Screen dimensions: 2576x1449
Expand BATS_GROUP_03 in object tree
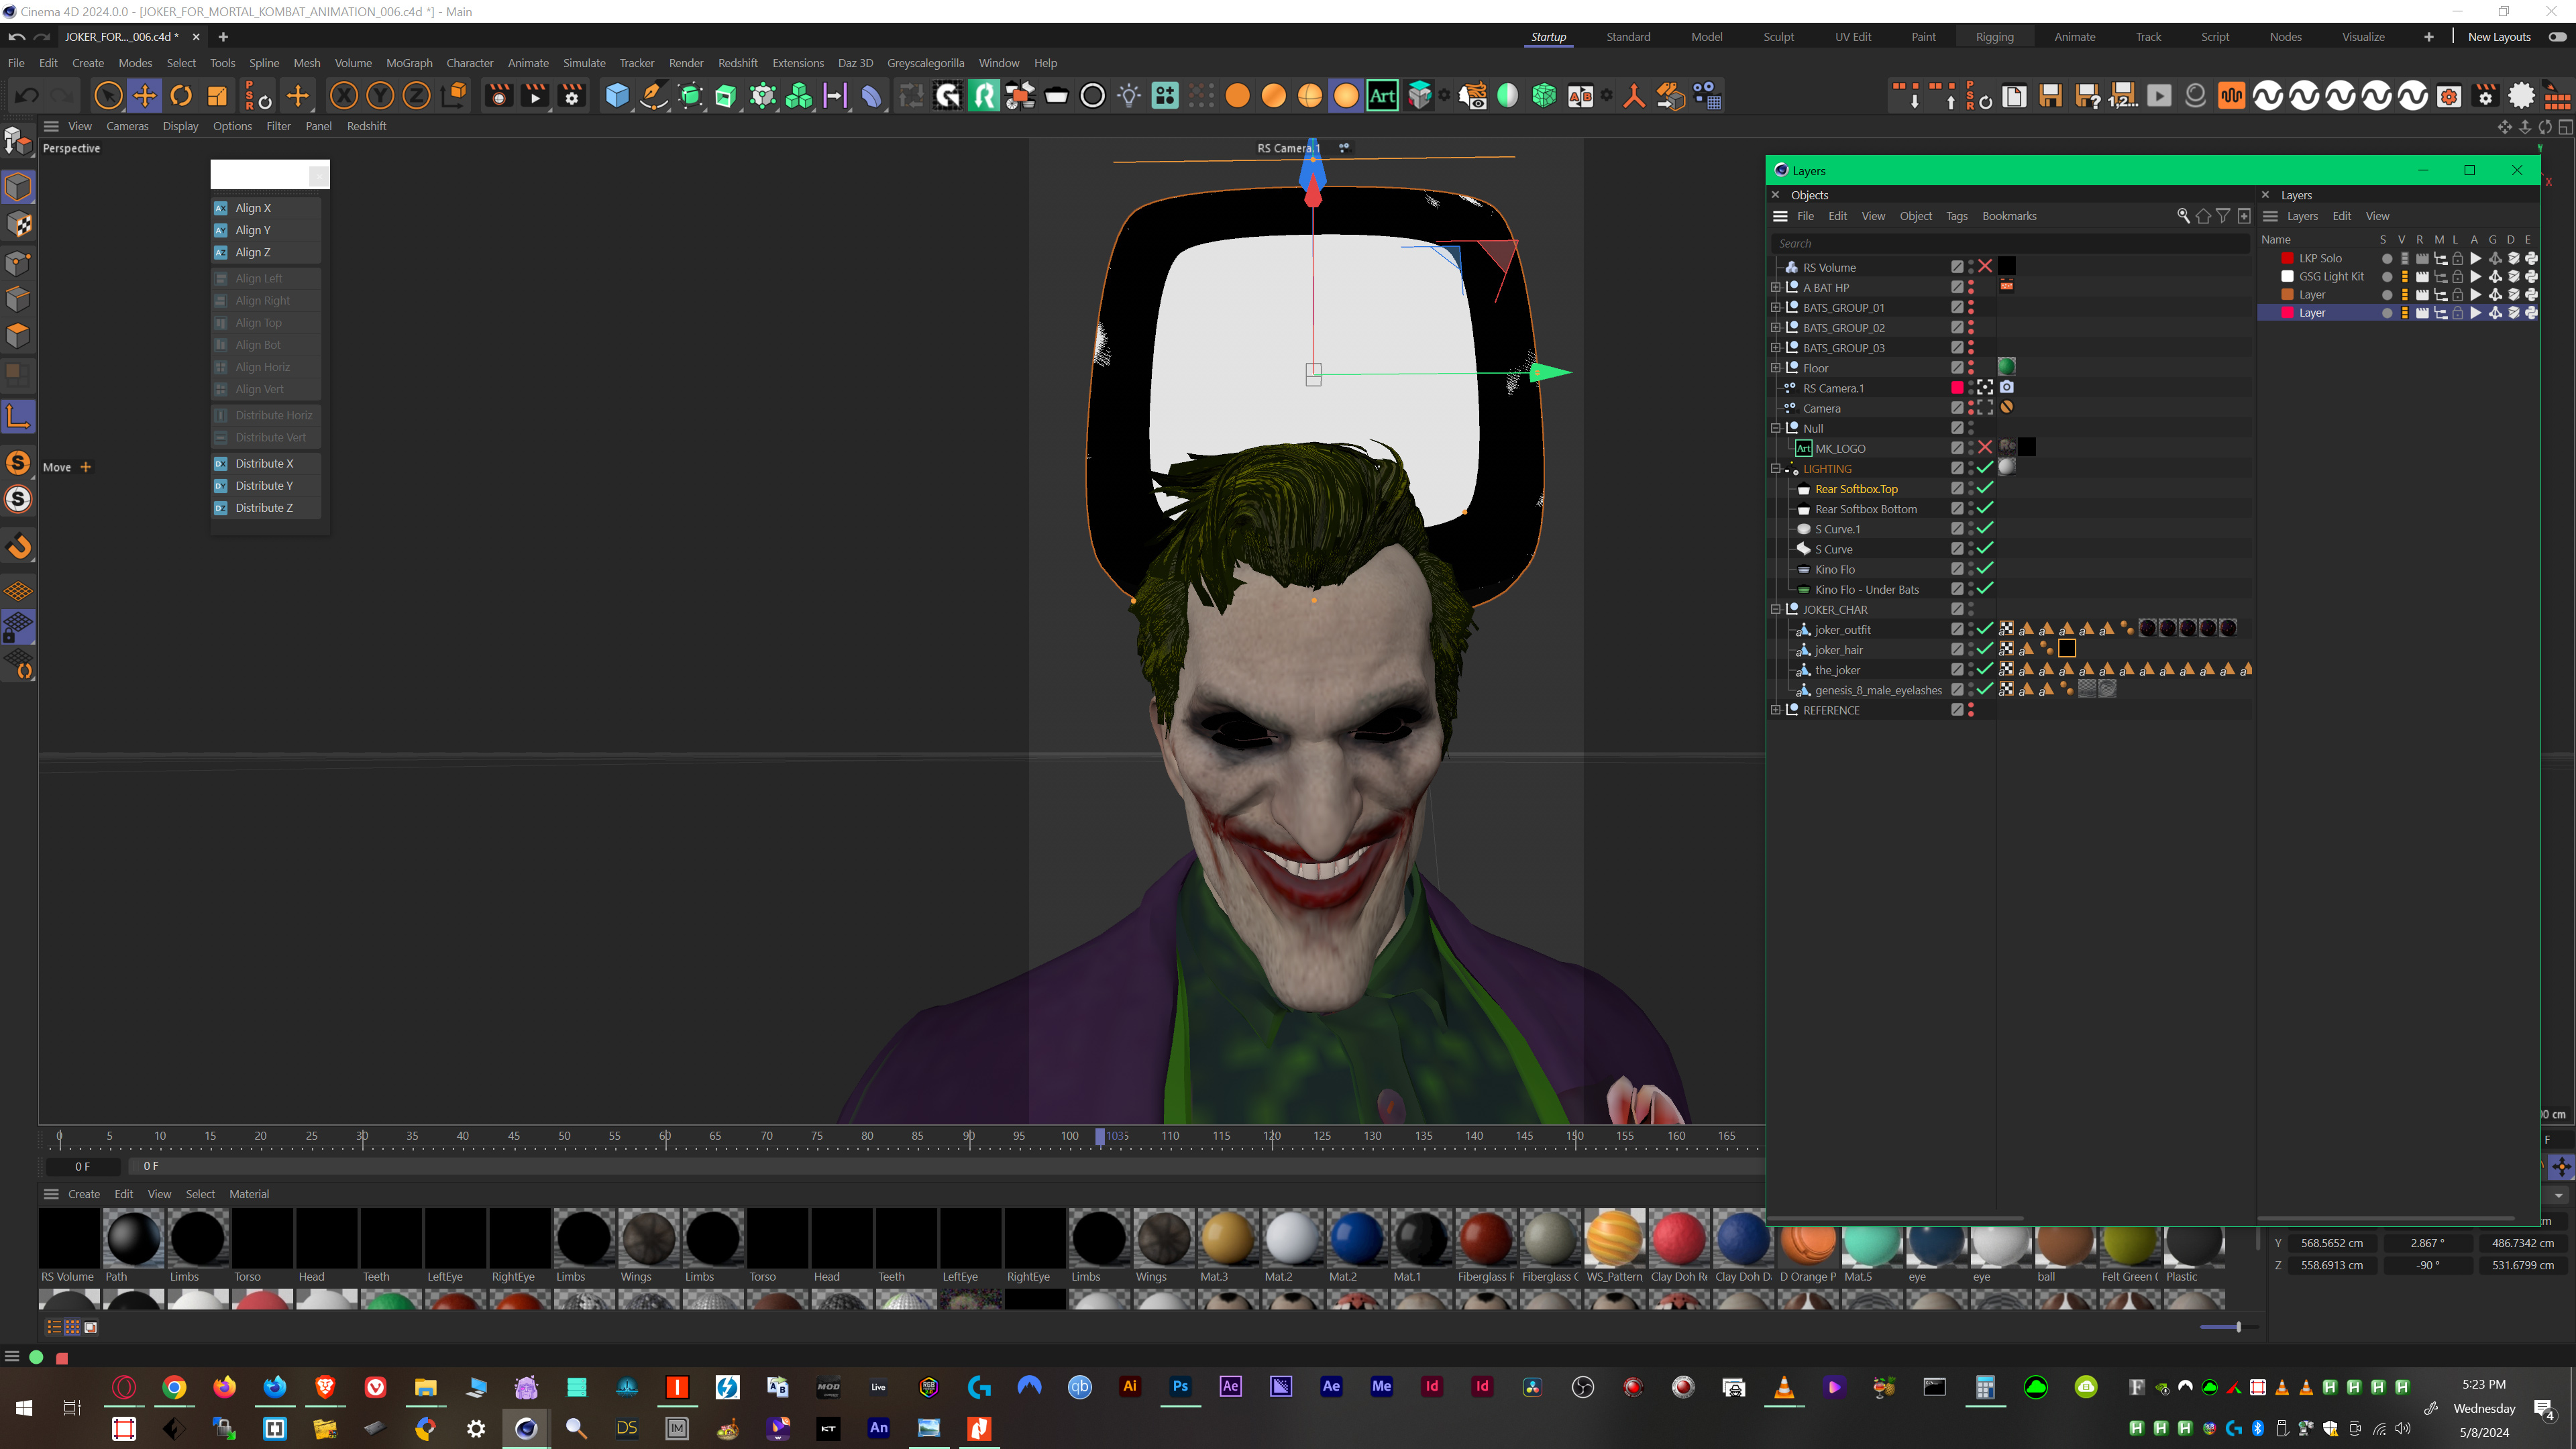pos(1776,348)
